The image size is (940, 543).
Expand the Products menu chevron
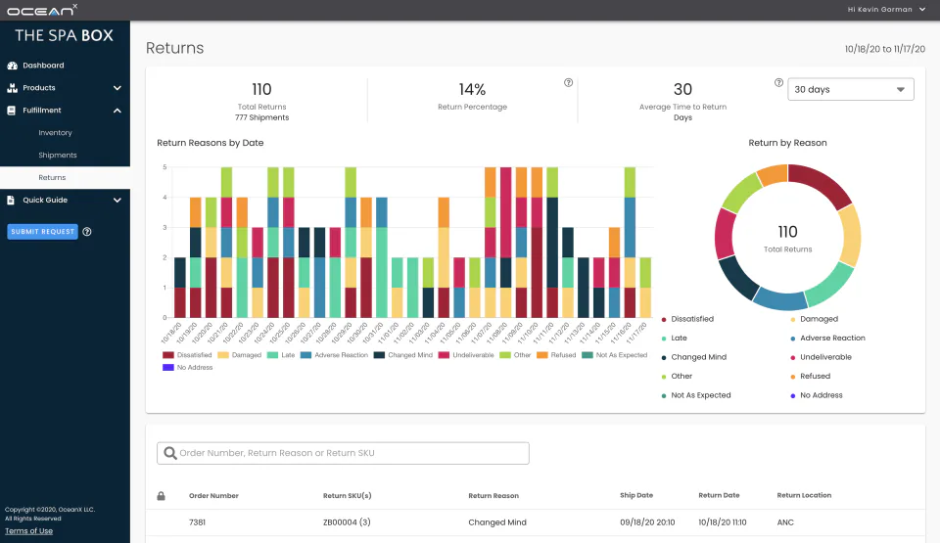(117, 88)
